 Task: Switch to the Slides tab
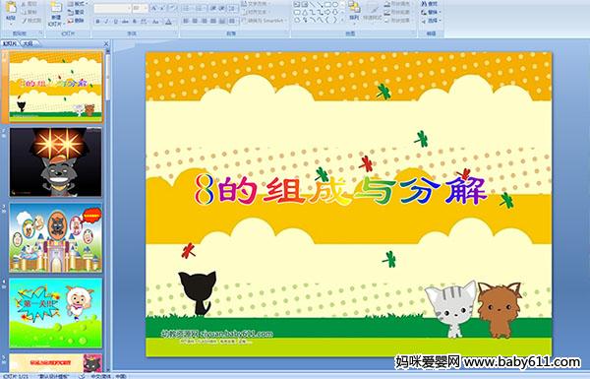(x=10, y=43)
